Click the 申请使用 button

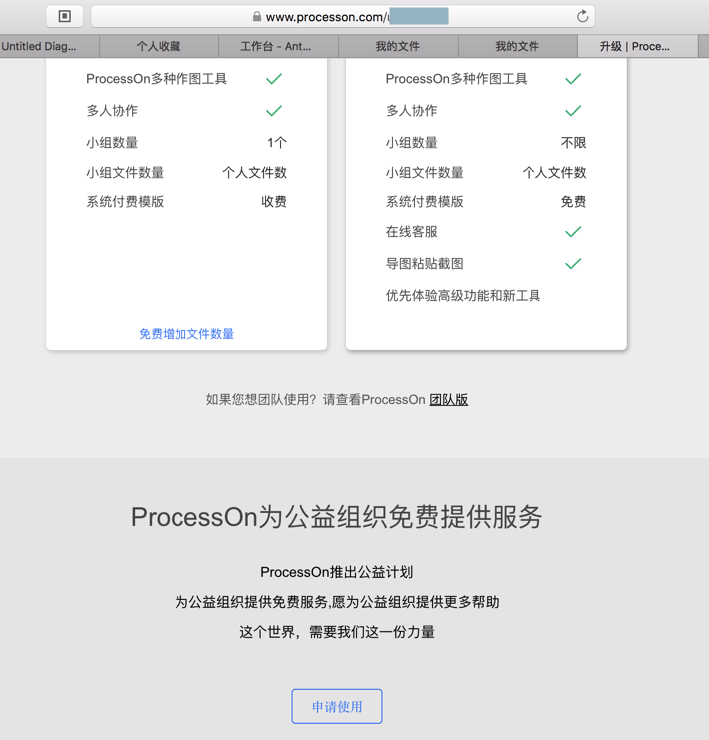pos(337,706)
